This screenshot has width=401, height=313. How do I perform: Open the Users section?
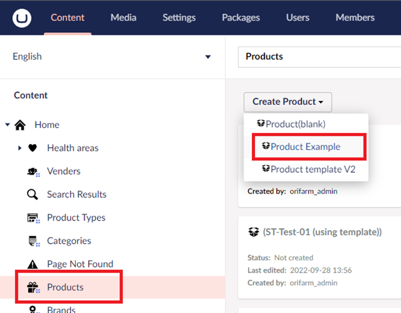pos(298,17)
